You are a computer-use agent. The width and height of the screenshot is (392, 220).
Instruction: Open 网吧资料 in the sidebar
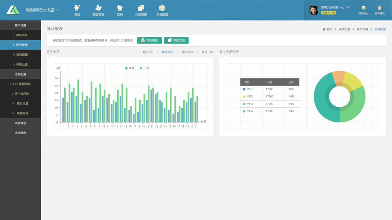pos(20,35)
